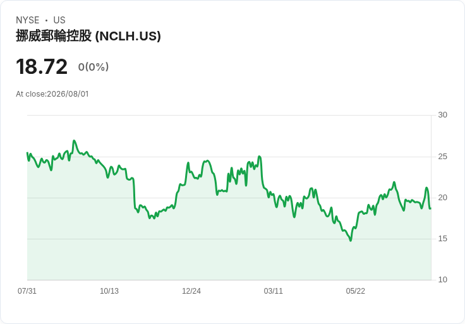Click the 25 label on y-axis

[442, 157]
